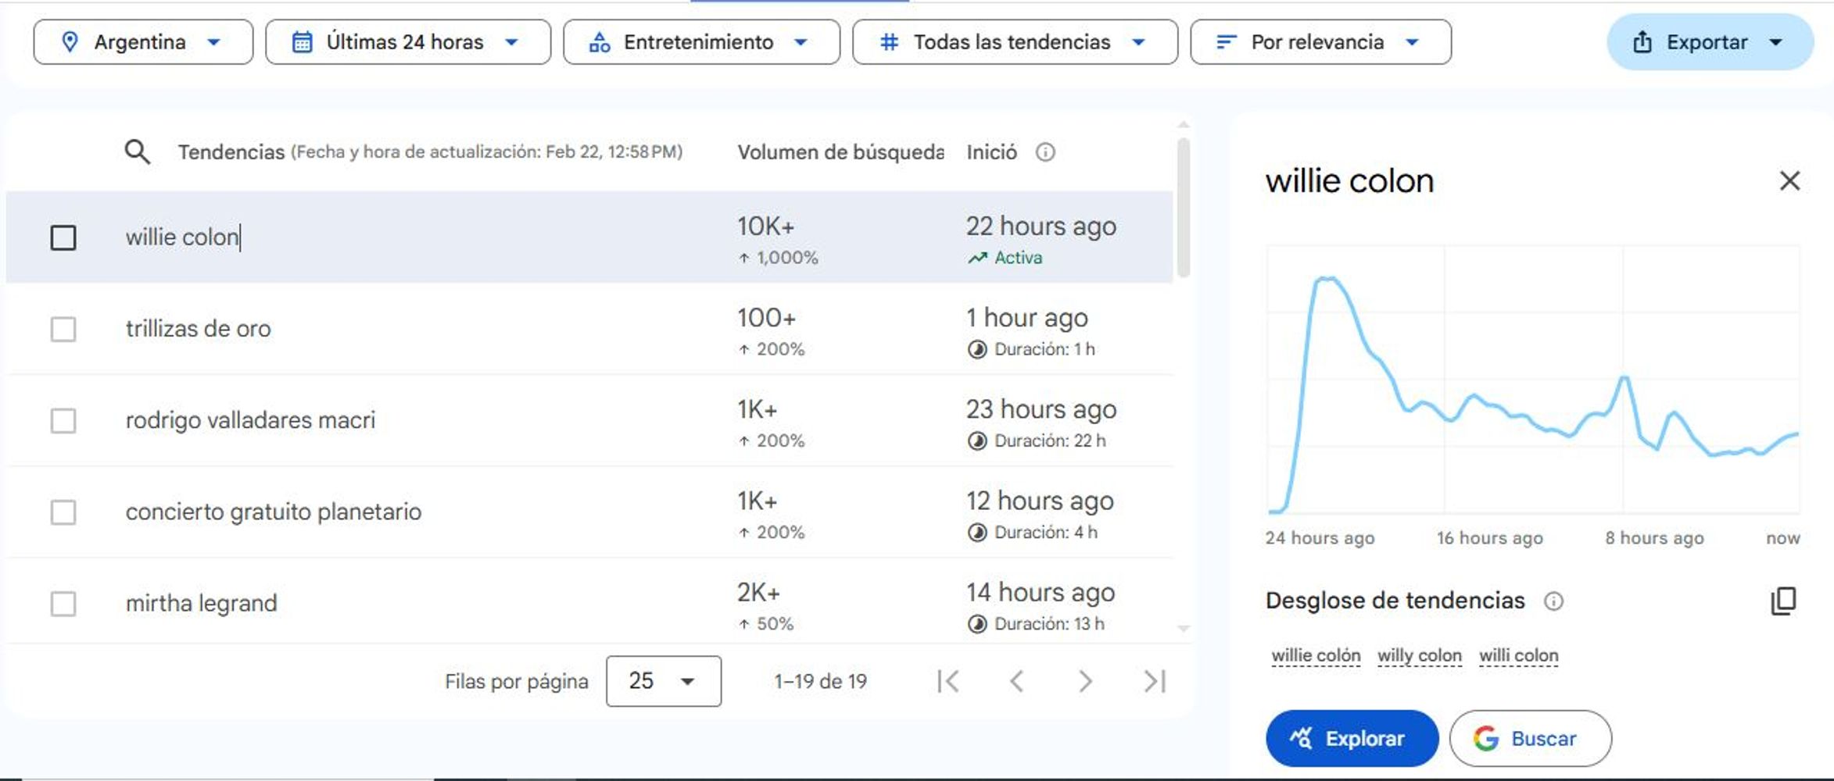
Task: Open the Entretenimiento category dropdown arrow
Action: point(801,42)
